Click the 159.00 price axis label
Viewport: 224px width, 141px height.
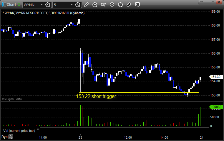(215, 12)
